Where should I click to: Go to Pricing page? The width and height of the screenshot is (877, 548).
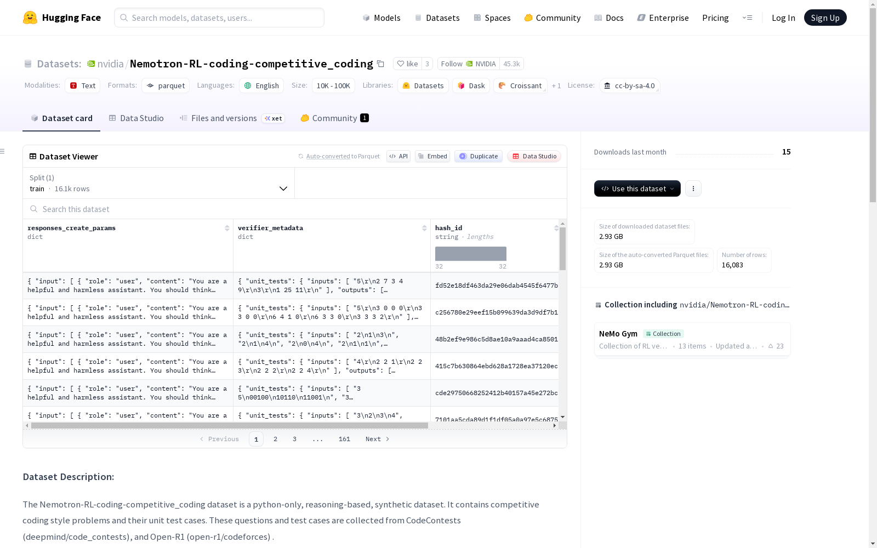715,18
